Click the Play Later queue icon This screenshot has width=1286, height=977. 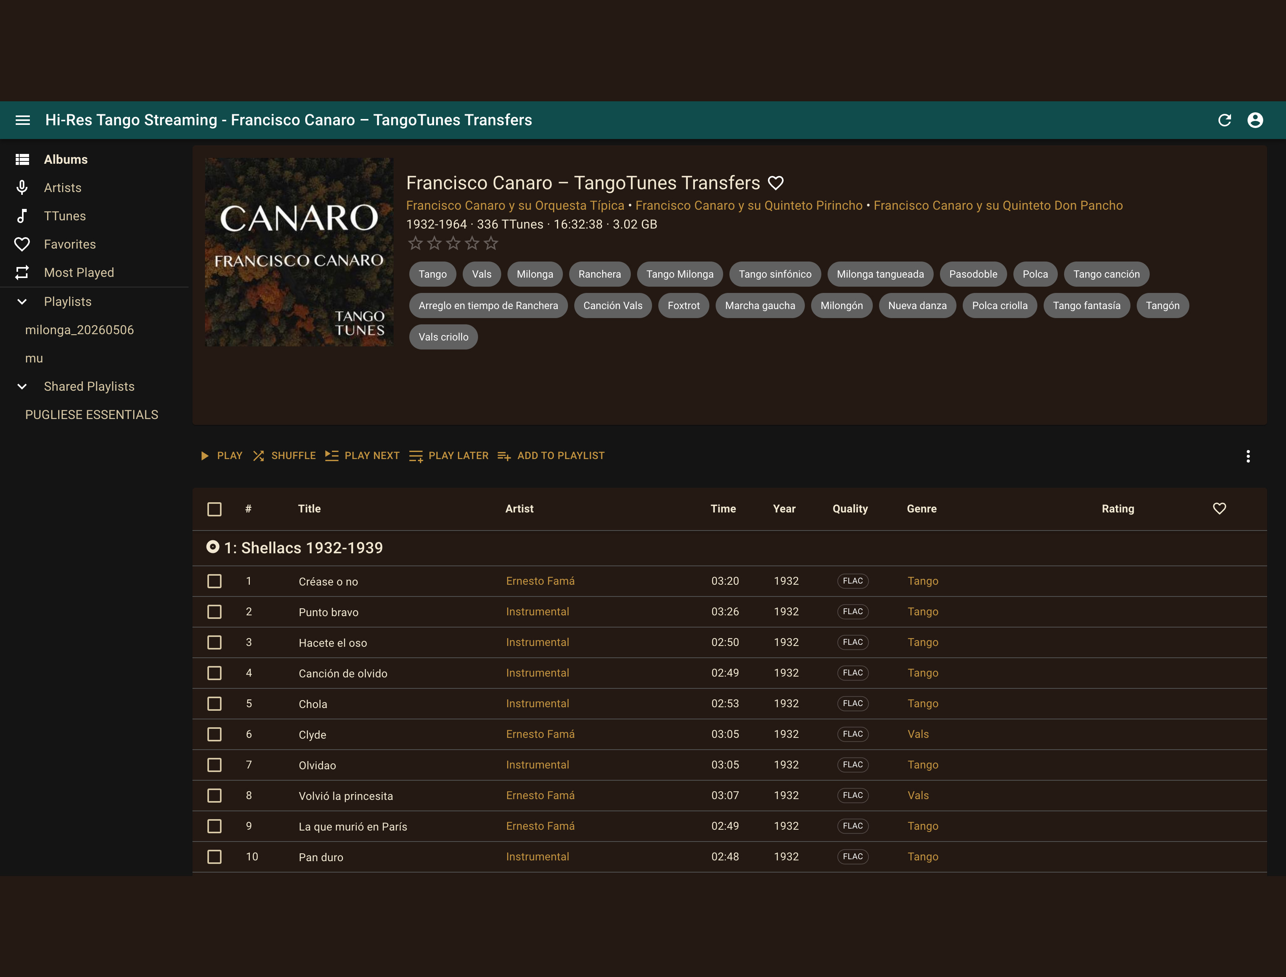click(x=416, y=457)
